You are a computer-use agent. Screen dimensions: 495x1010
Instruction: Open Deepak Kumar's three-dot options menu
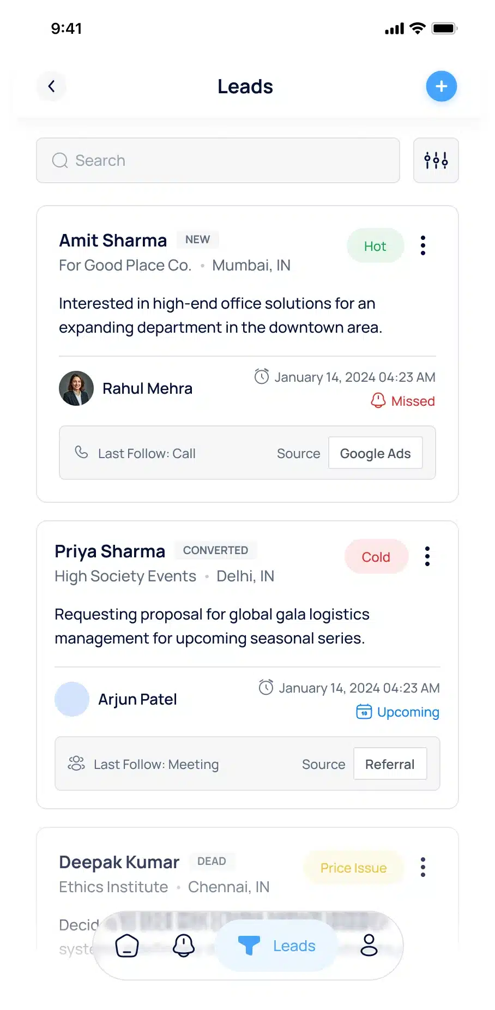coord(423,867)
